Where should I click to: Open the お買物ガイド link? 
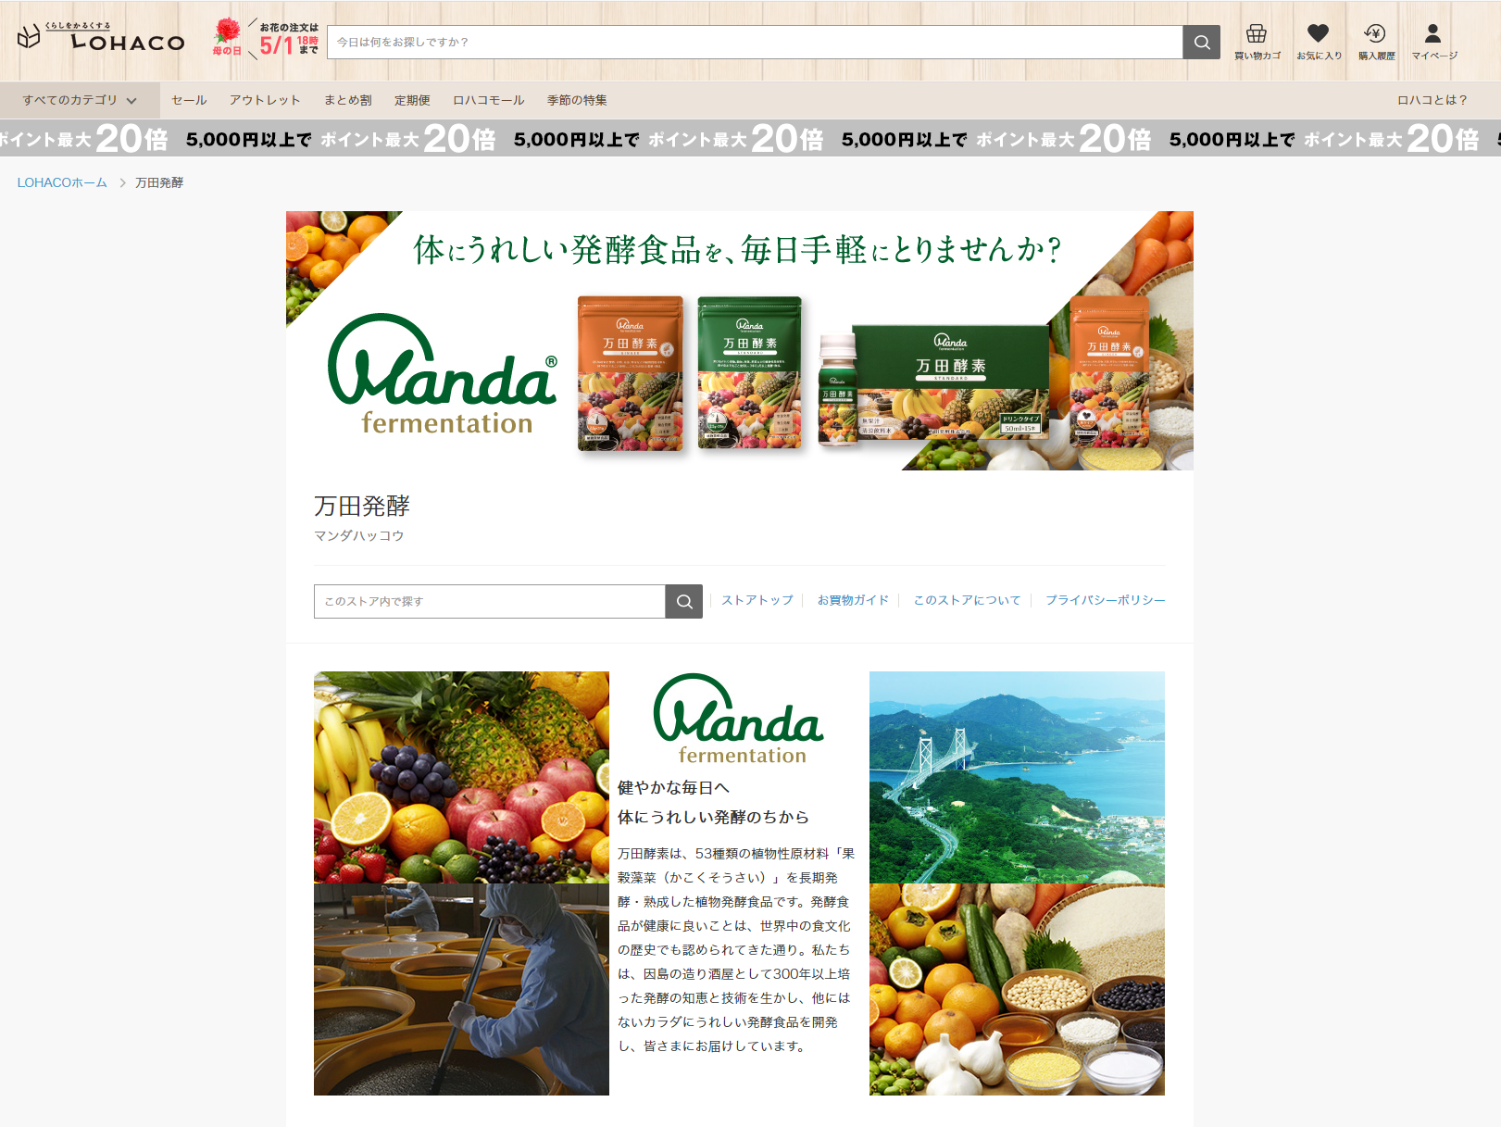[853, 600]
